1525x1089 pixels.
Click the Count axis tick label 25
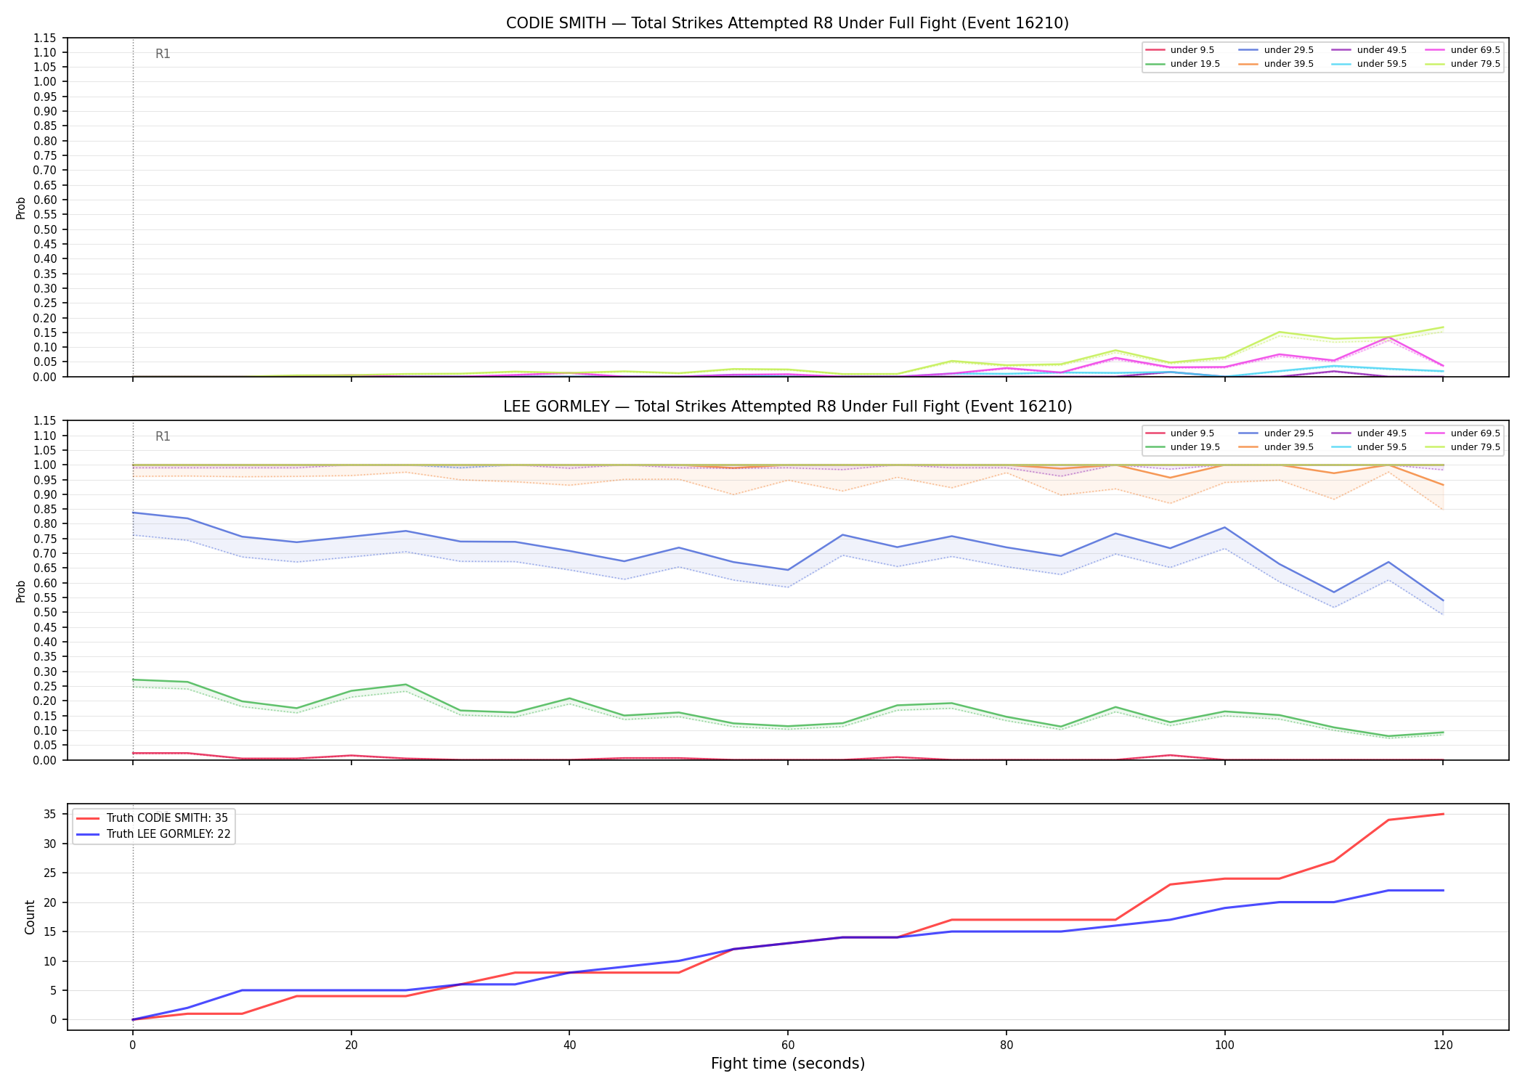tap(50, 873)
